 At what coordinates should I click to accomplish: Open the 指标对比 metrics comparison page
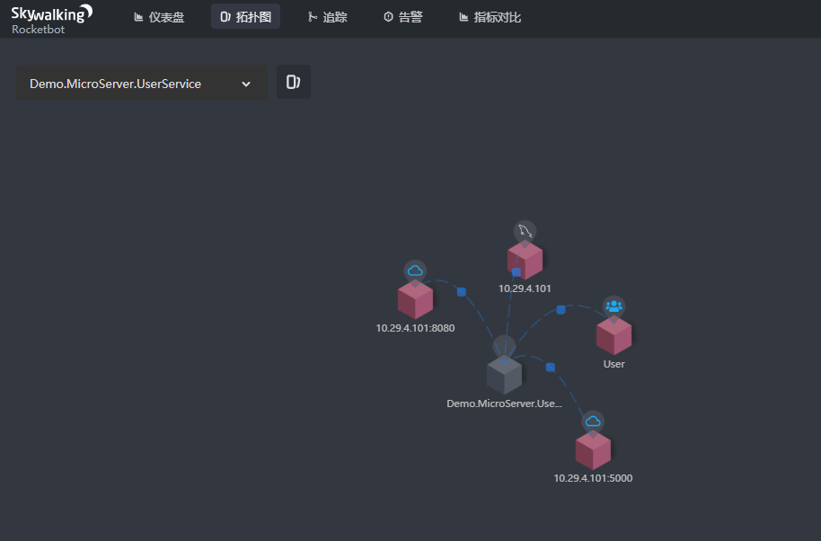(489, 15)
